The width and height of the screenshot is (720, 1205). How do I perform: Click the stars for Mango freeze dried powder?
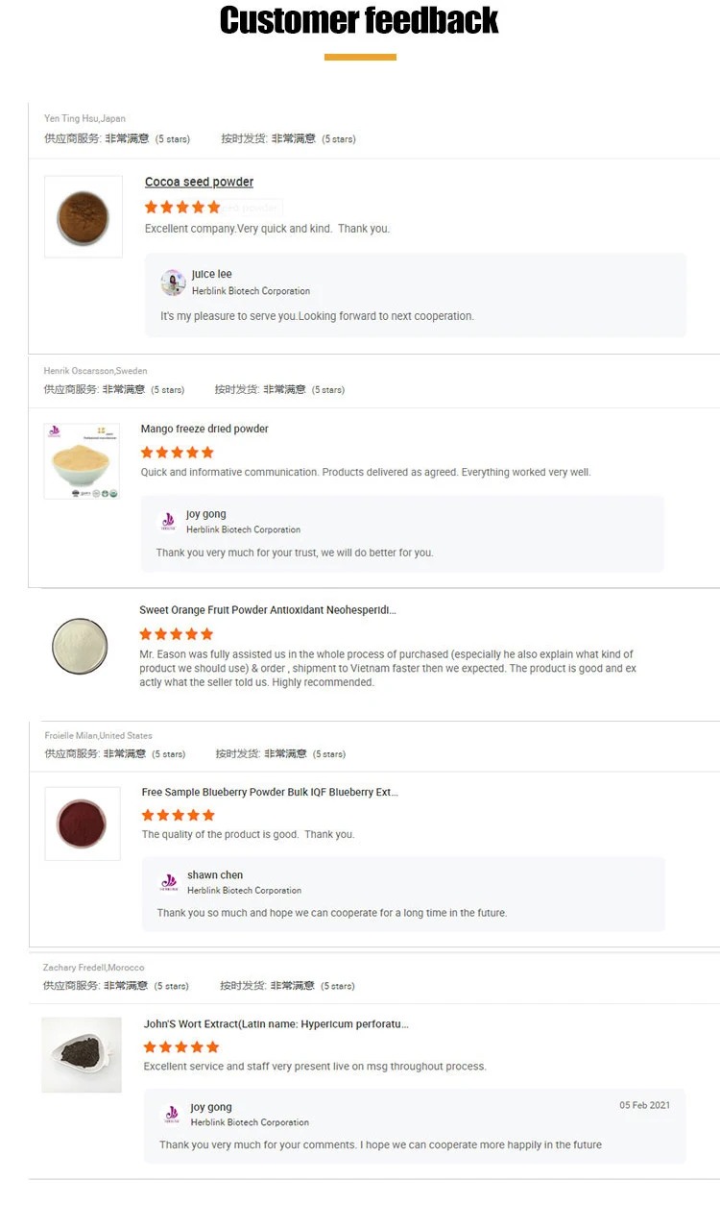click(178, 453)
